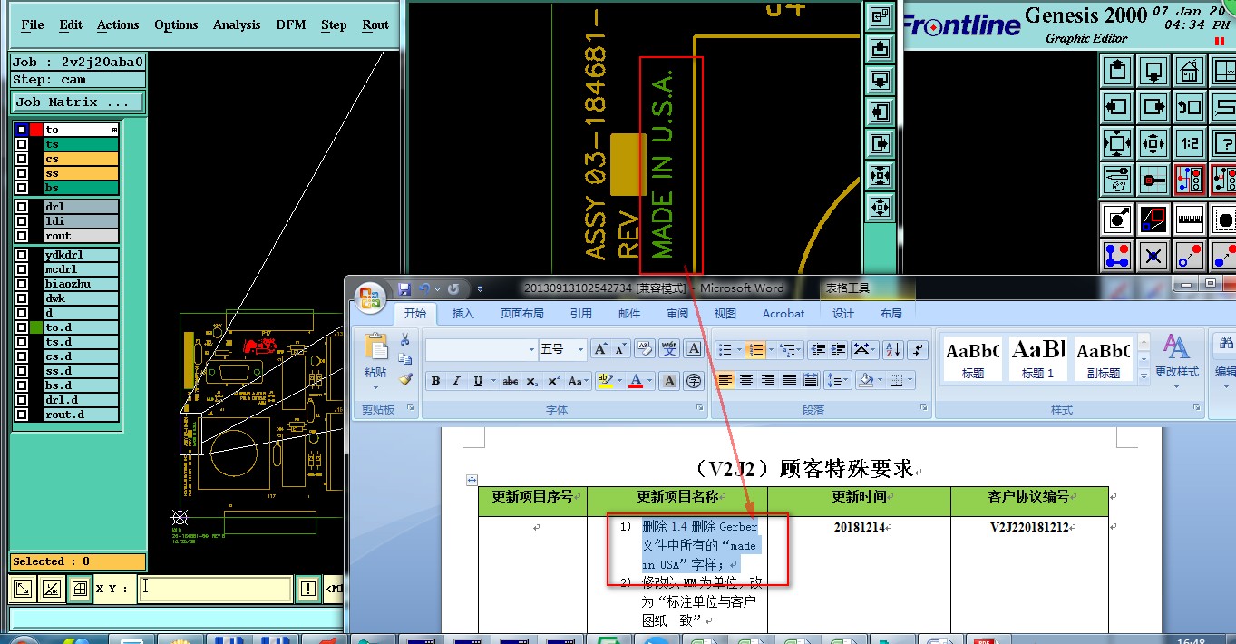The height and width of the screenshot is (644, 1236).
Task: Apply the 标题 1 style in Word
Action: tap(1037, 357)
